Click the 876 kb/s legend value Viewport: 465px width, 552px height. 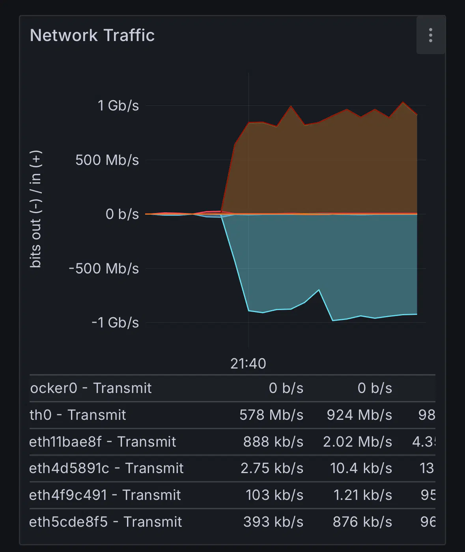click(362, 522)
